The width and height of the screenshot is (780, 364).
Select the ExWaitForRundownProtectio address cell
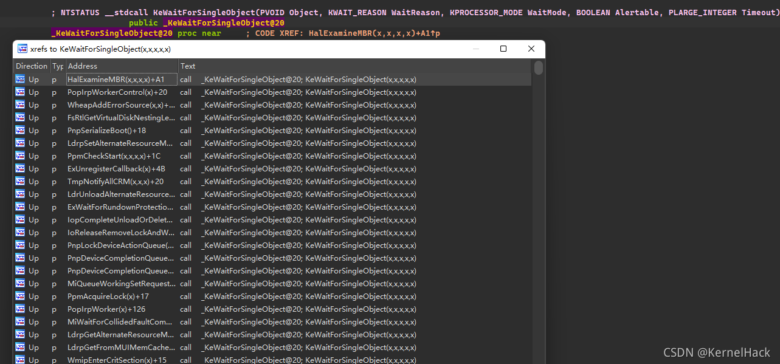tap(121, 207)
